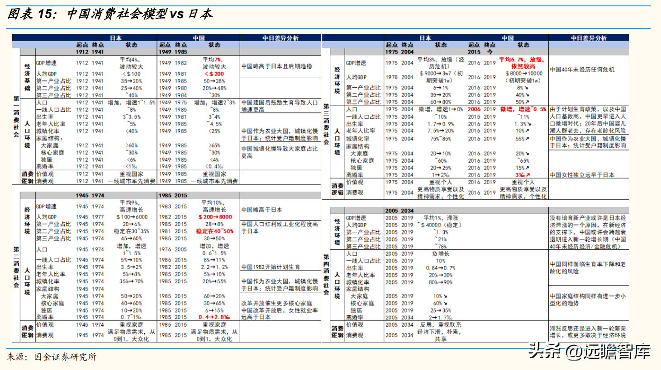
Task: Select the note beginning '滞涨反思还是进入新一轮繁荣增长'
Action: tap(588, 332)
